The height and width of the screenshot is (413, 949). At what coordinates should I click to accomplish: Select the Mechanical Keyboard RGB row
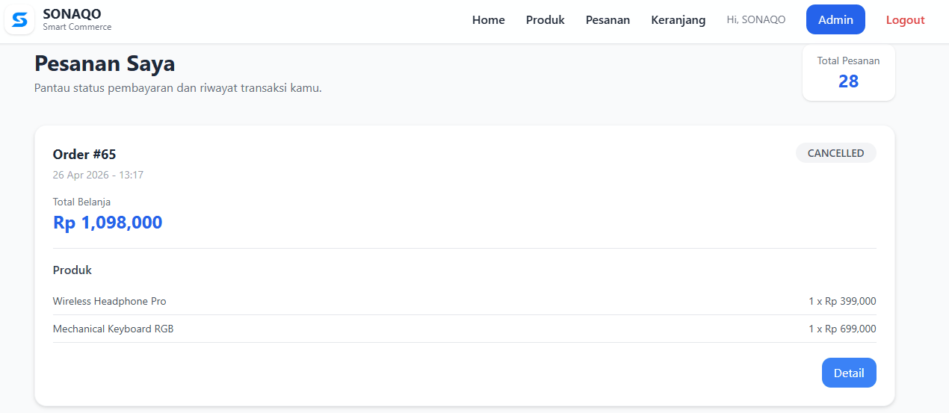[465, 329]
